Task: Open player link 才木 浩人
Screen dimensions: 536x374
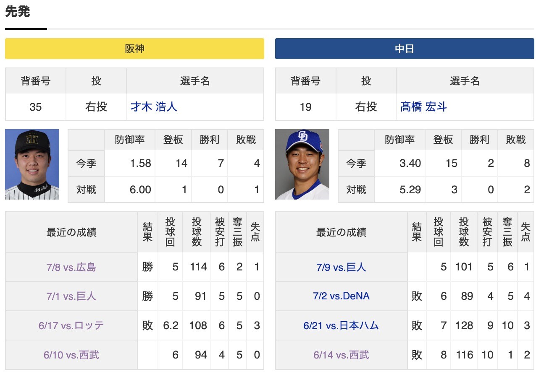Action: pyautogui.click(x=154, y=107)
